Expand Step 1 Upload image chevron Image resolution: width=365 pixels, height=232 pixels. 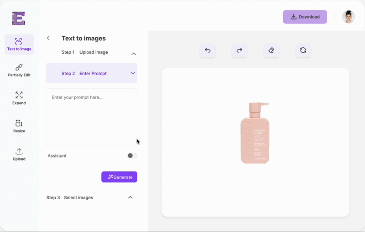pyautogui.click(x=134, y=54)
